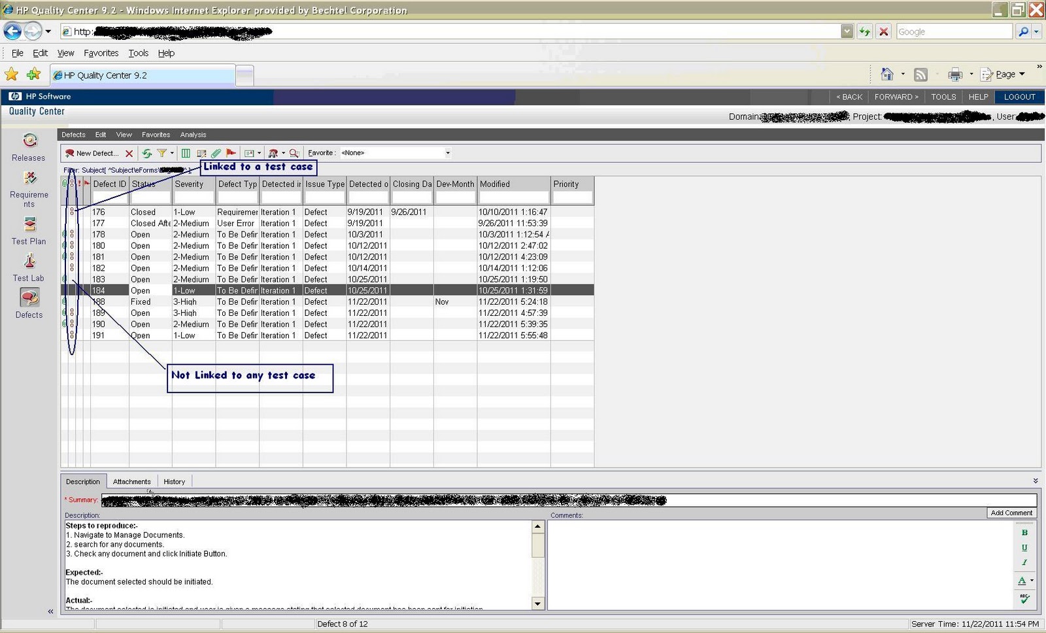Click the browser Home icon
Screen dimensions: 1046x633
coord(887,75)
